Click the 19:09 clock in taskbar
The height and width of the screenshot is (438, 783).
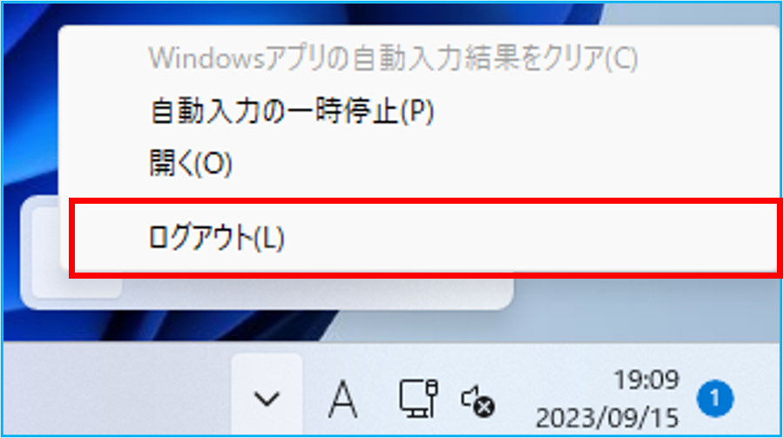point(646,380)
